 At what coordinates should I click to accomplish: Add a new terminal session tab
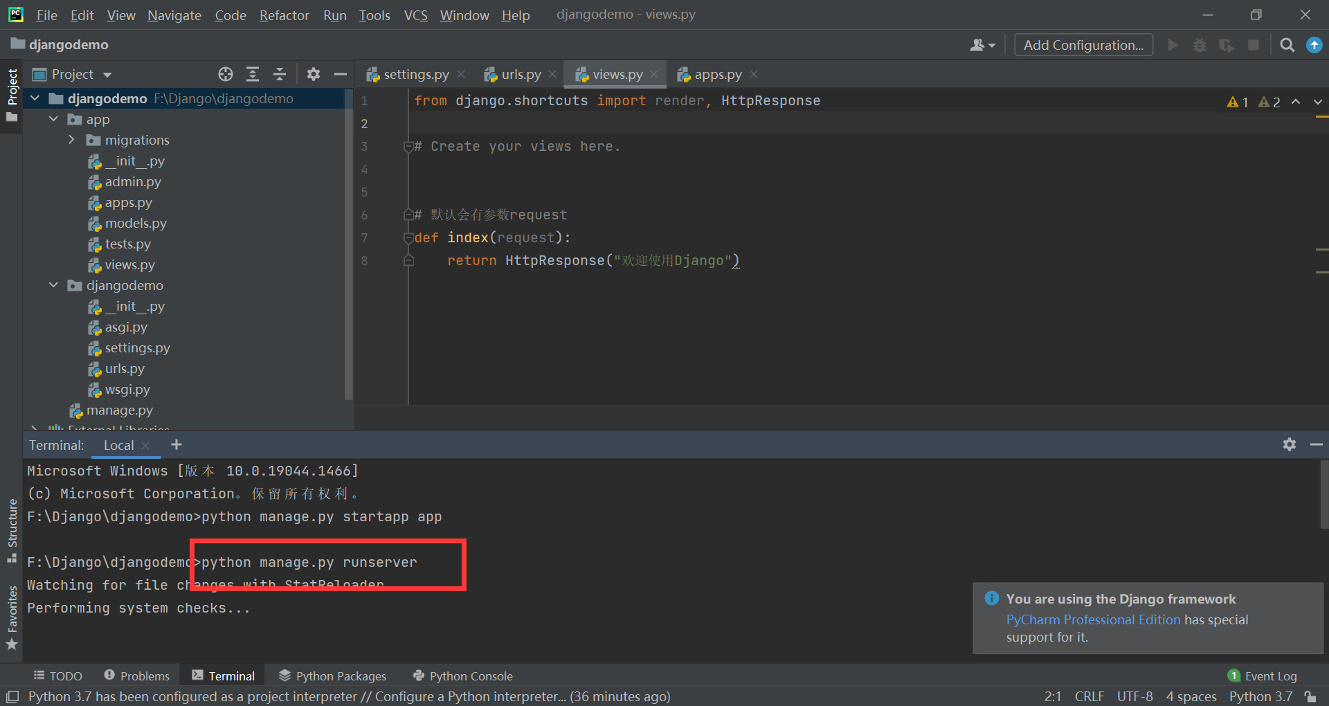177,444
